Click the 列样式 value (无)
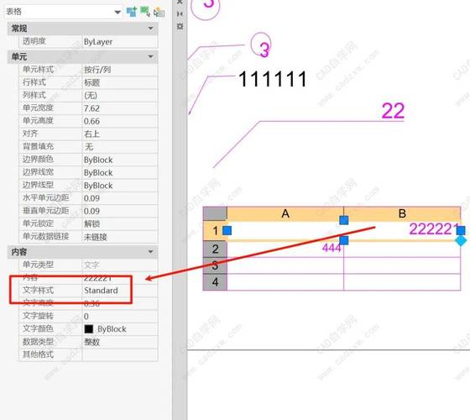The image size is (470, 420). point(119,96)
